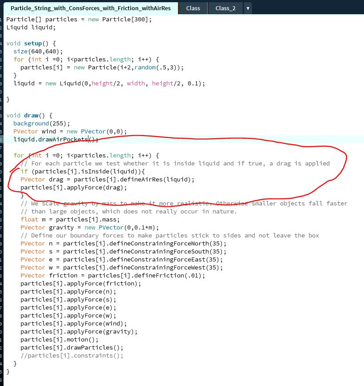Click the commented '//particles[i].constraints();' line
This screenshot has width=364, height=386.
(72, 355)
